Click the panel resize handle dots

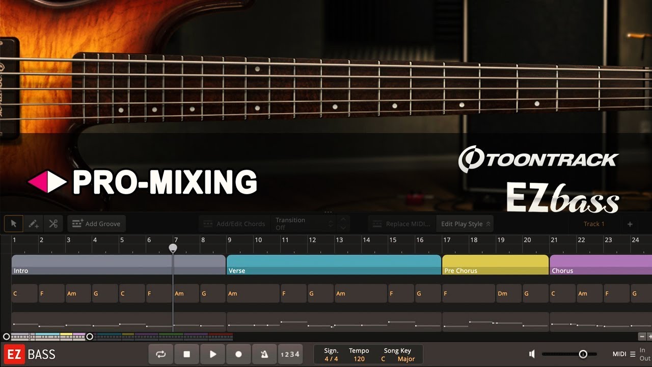328,213
